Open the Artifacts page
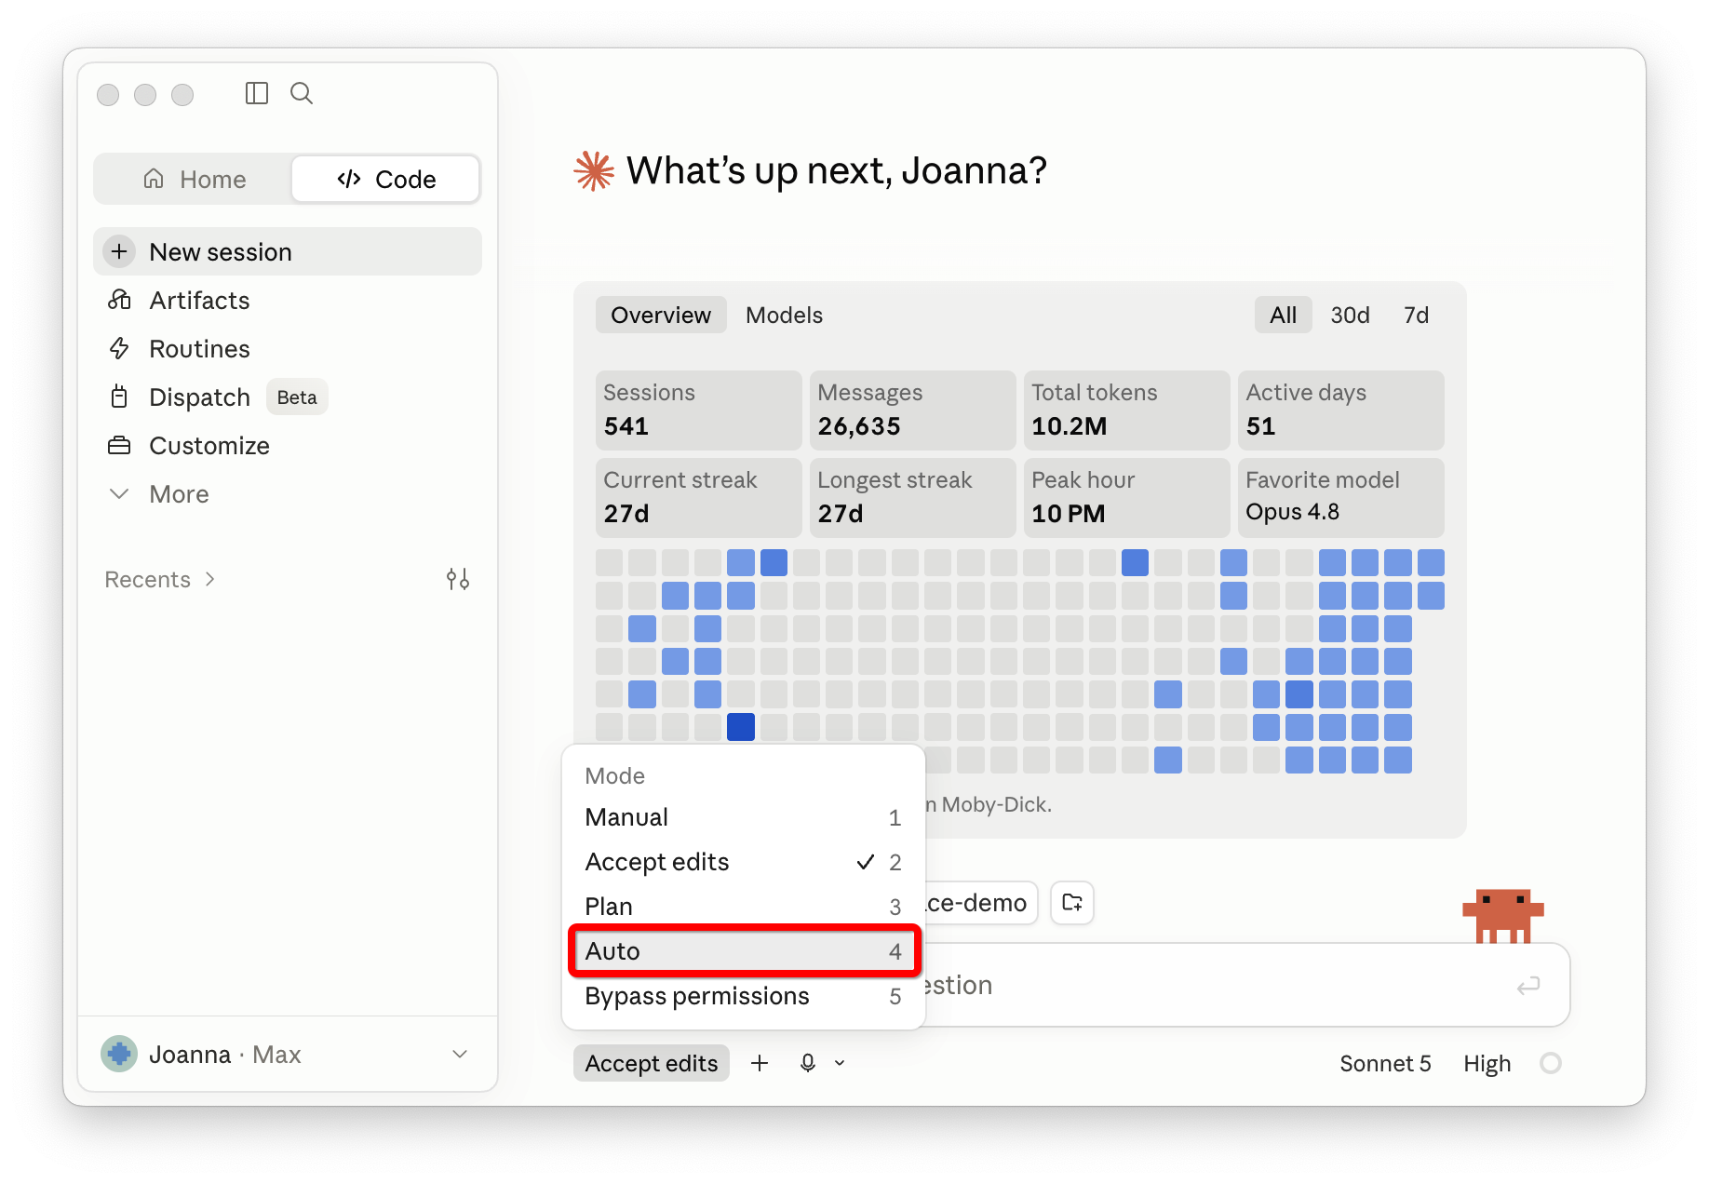Screen dimensions: 1709x1184 287,300
